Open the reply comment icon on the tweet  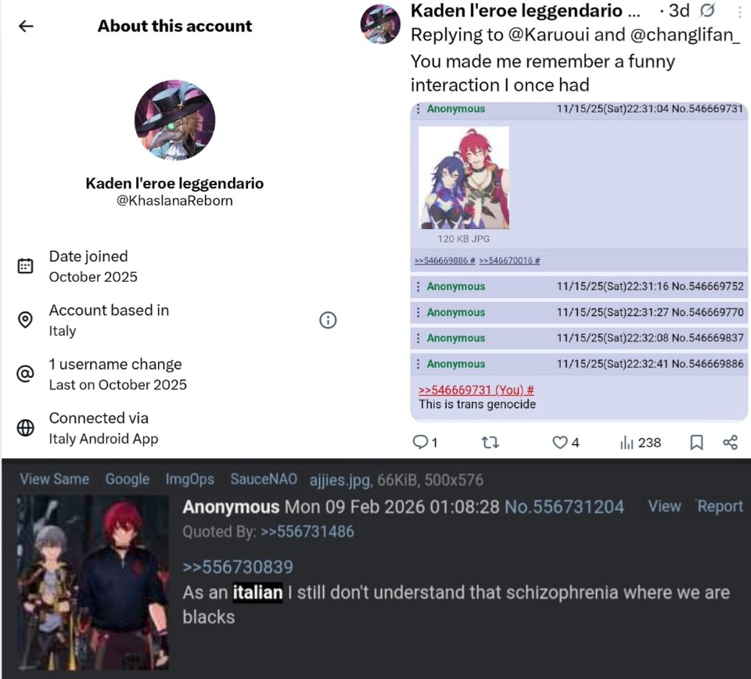[420, 442]
